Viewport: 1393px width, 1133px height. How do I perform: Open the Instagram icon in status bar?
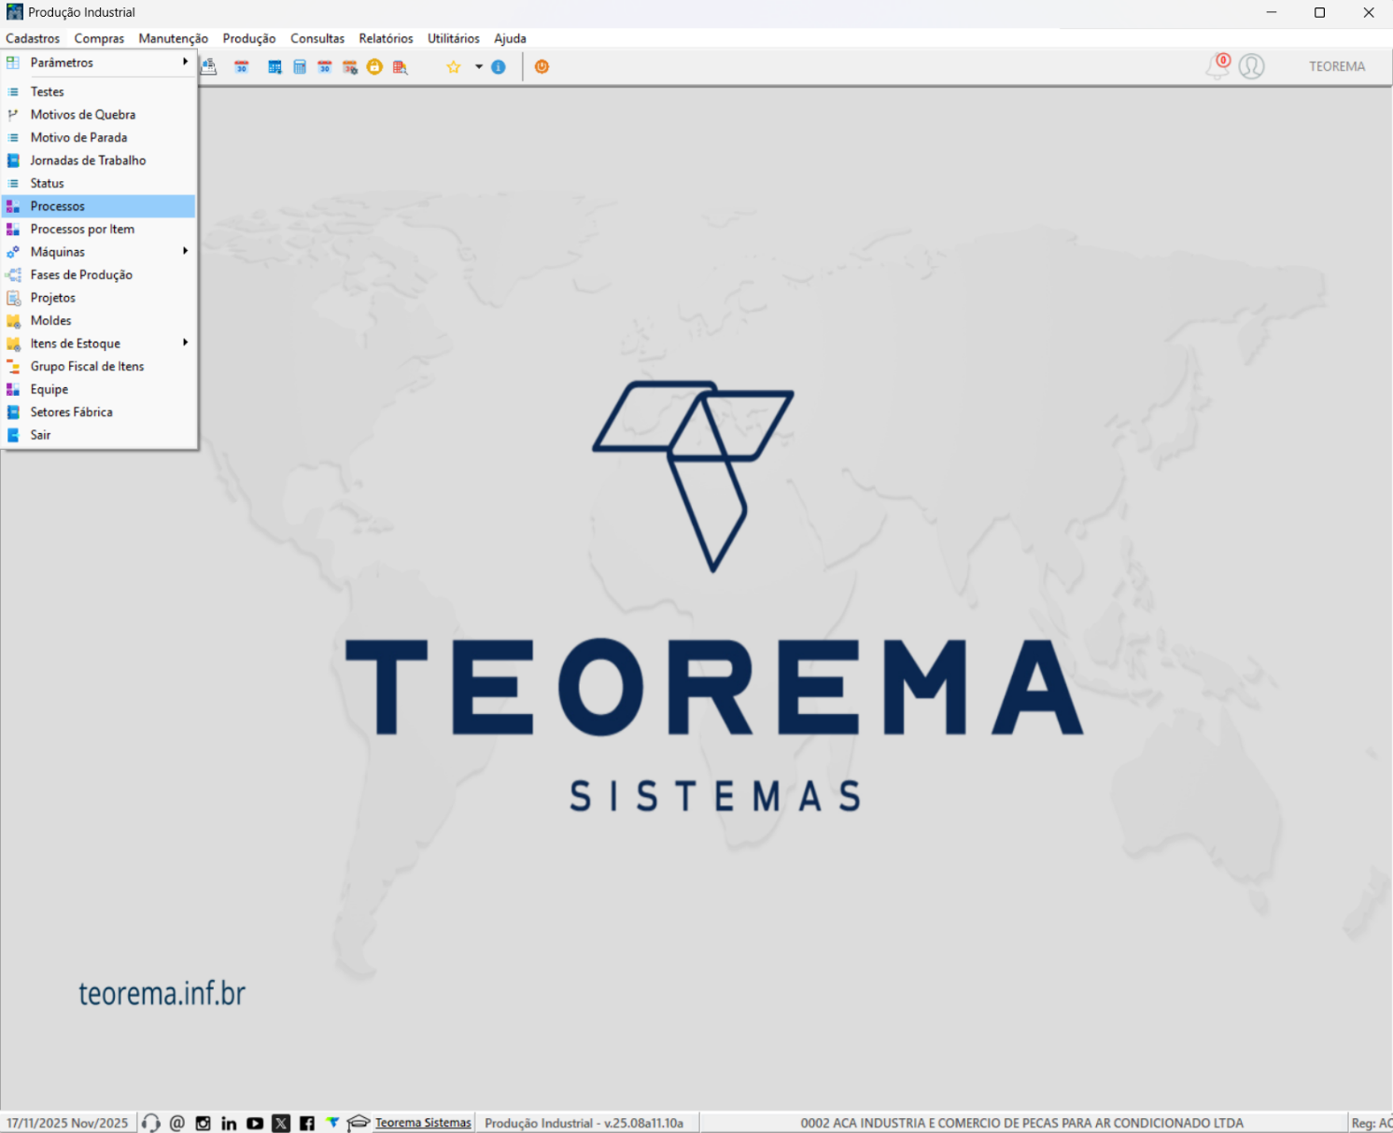coord(204,1123)
